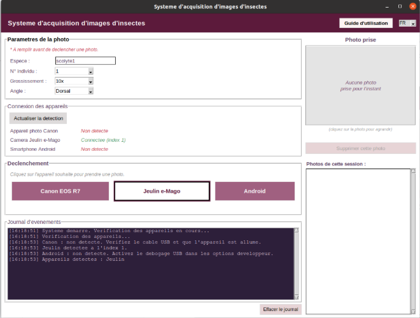Click log line about Android debogage USB
420x318 pixels.
(141, 254)
